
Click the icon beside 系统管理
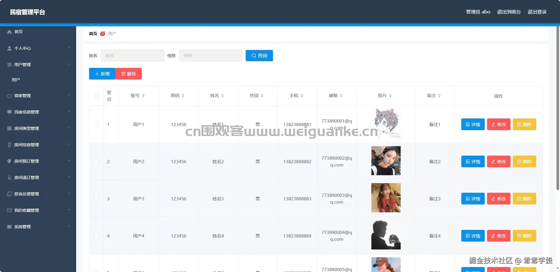(9, 227)
